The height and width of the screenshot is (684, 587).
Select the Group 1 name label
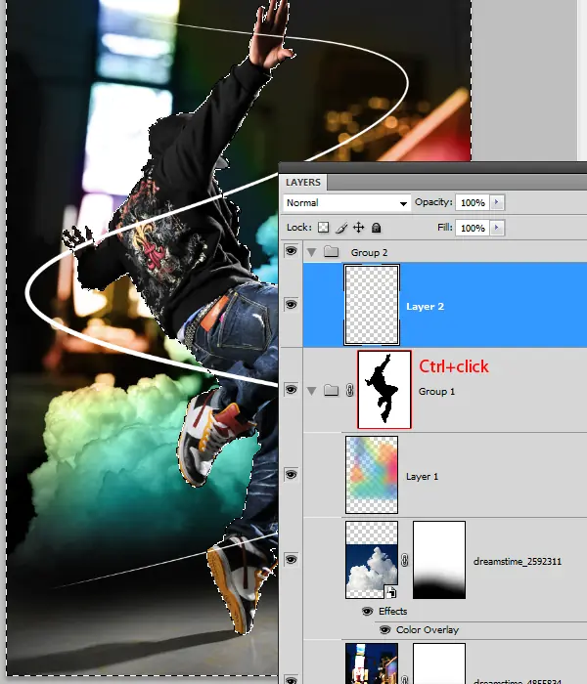(x=436, y=391)
